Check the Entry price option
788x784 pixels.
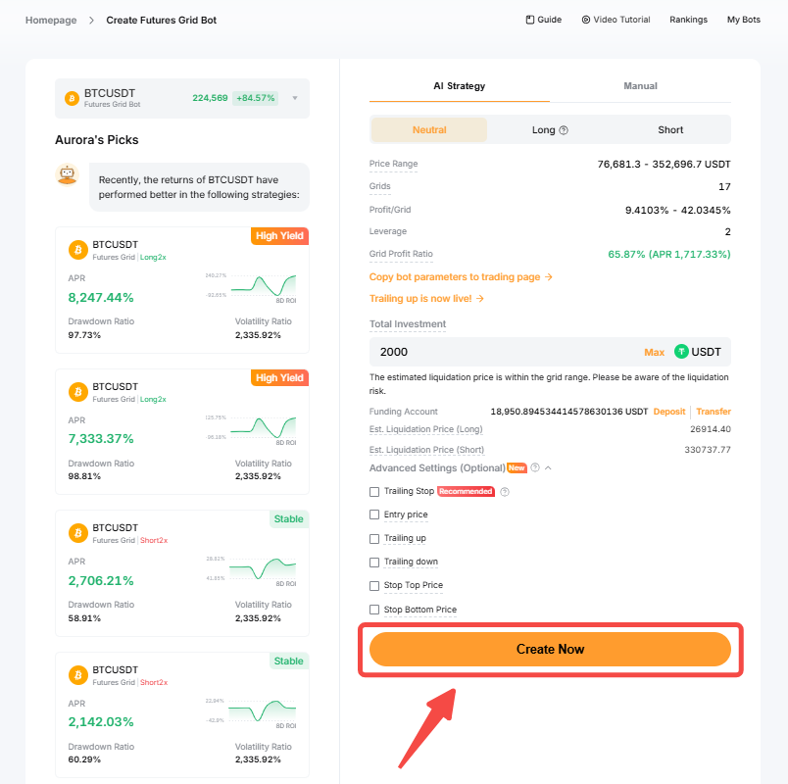(374, 514)
